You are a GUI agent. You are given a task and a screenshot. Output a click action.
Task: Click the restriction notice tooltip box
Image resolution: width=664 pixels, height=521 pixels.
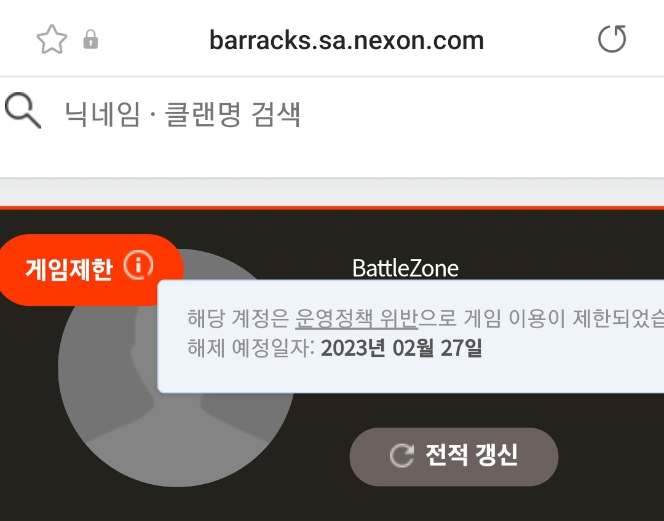[x=411, y=337]
